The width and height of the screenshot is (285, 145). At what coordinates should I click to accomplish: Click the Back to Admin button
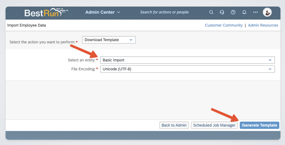point(174,125)
